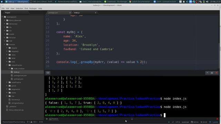221x124 pixels.
Task: Open stringmethods.js in the tree
Action: [x=18, y=103]
